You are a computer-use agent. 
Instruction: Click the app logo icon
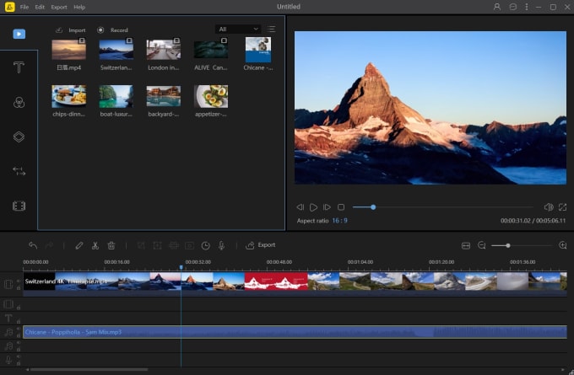pos(10,7)
